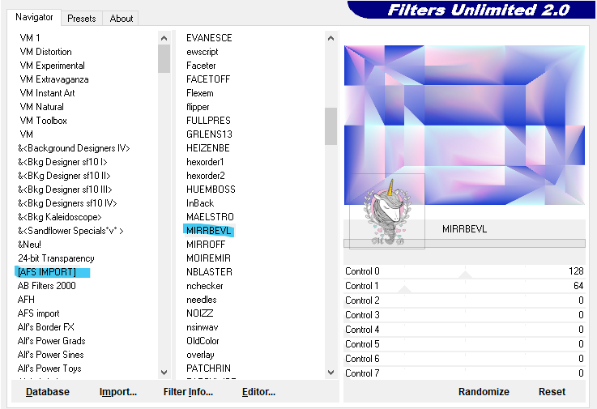This screenshot has width=597, height=409.
Task: Choose the HUEMBOSS filter
Action: tap(211, 190)
